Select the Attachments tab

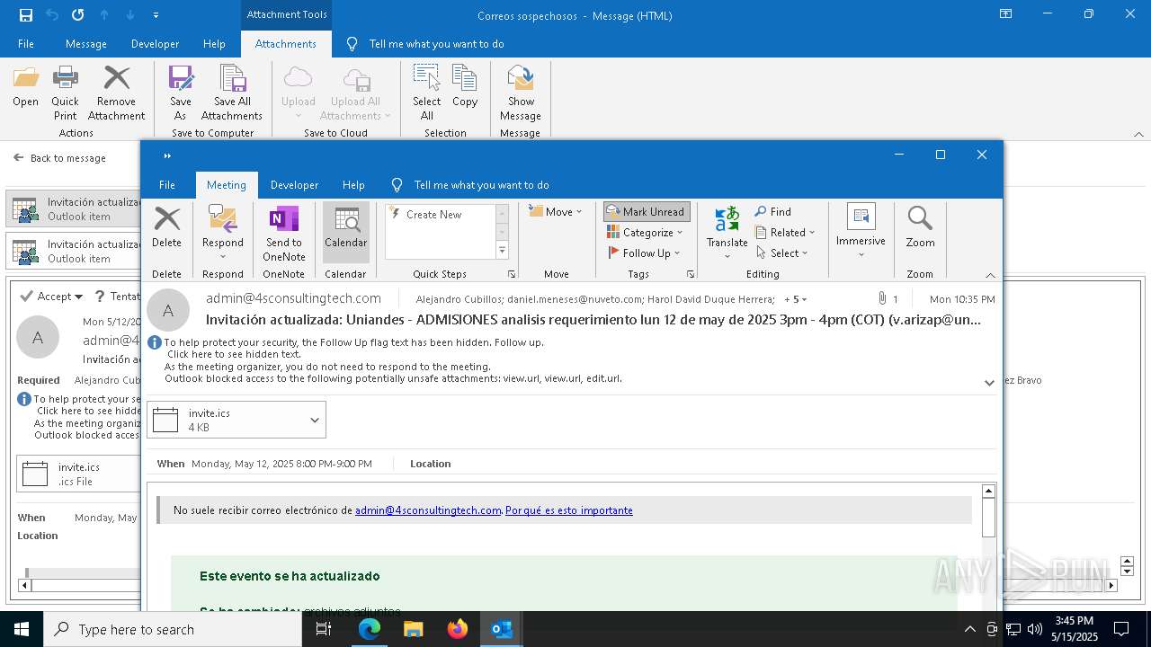pyautogui.click(x=286, y=44)
